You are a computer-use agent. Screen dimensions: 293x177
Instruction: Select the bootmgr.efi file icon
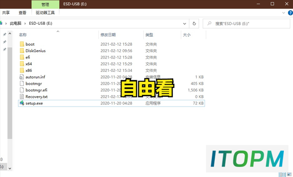(22, 90)
